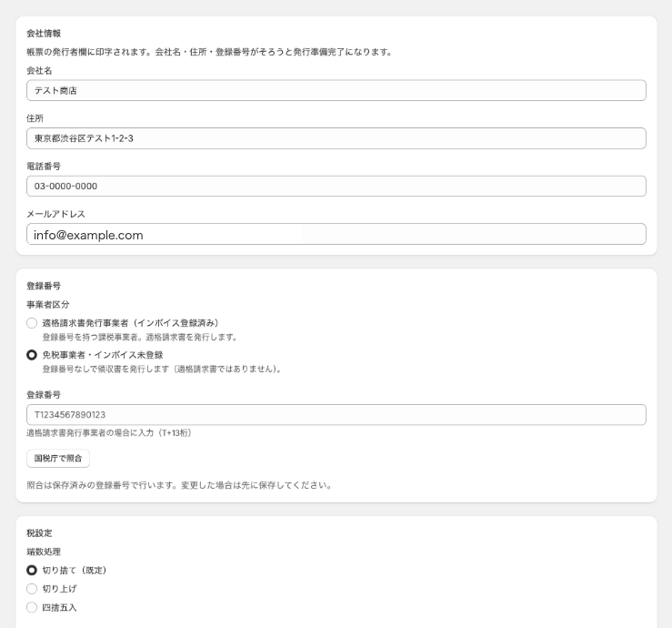Click the 登録番号 section heading

(x=44, y=286)
